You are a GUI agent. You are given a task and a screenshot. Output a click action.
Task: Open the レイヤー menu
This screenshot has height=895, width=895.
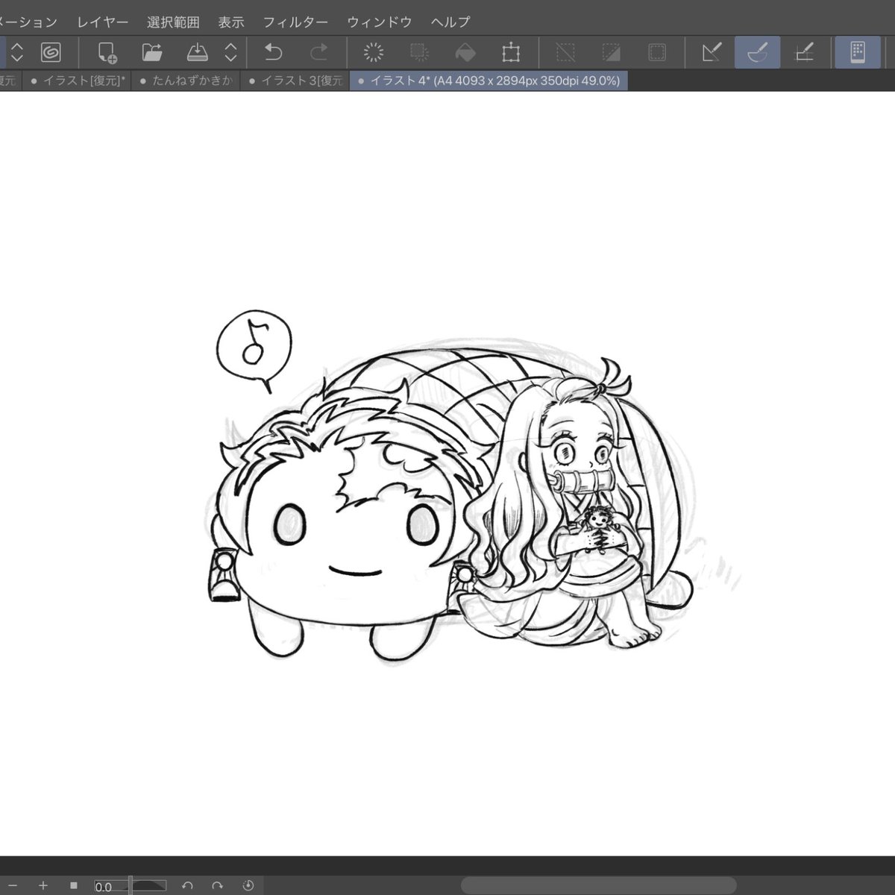click(103, 22)
